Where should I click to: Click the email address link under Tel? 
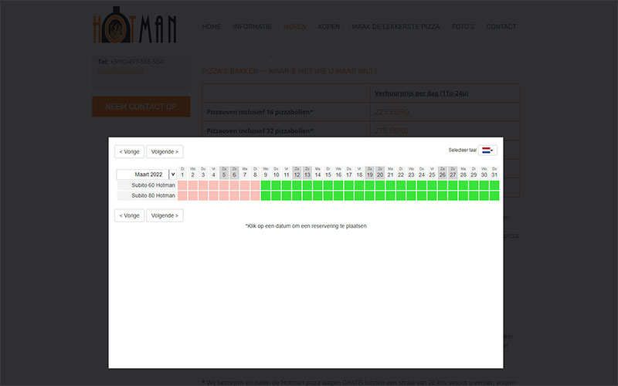(121, 71)
